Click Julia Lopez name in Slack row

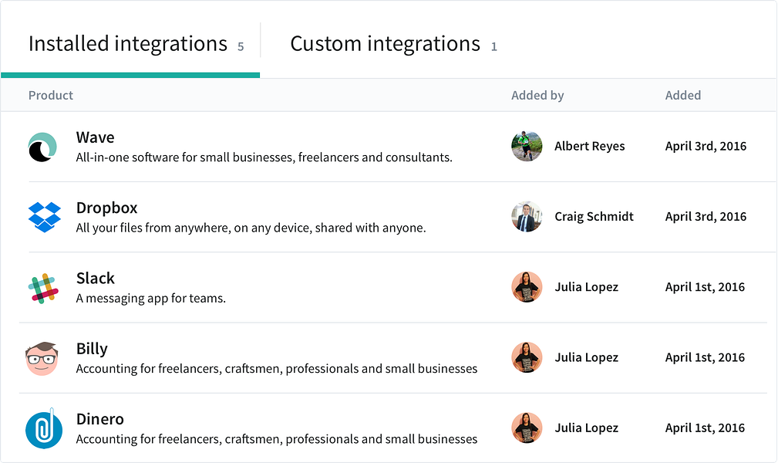pyautogui.click(x=587, y=287)
